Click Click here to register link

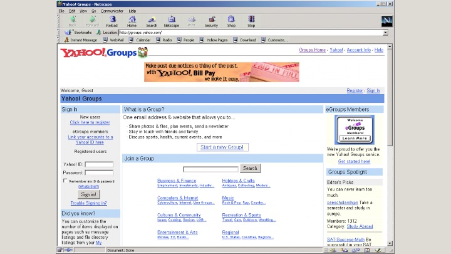90,122
